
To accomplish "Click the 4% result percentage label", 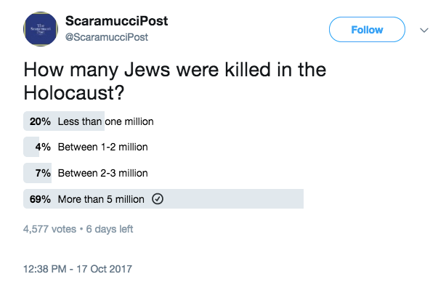I will coord(43,147).
